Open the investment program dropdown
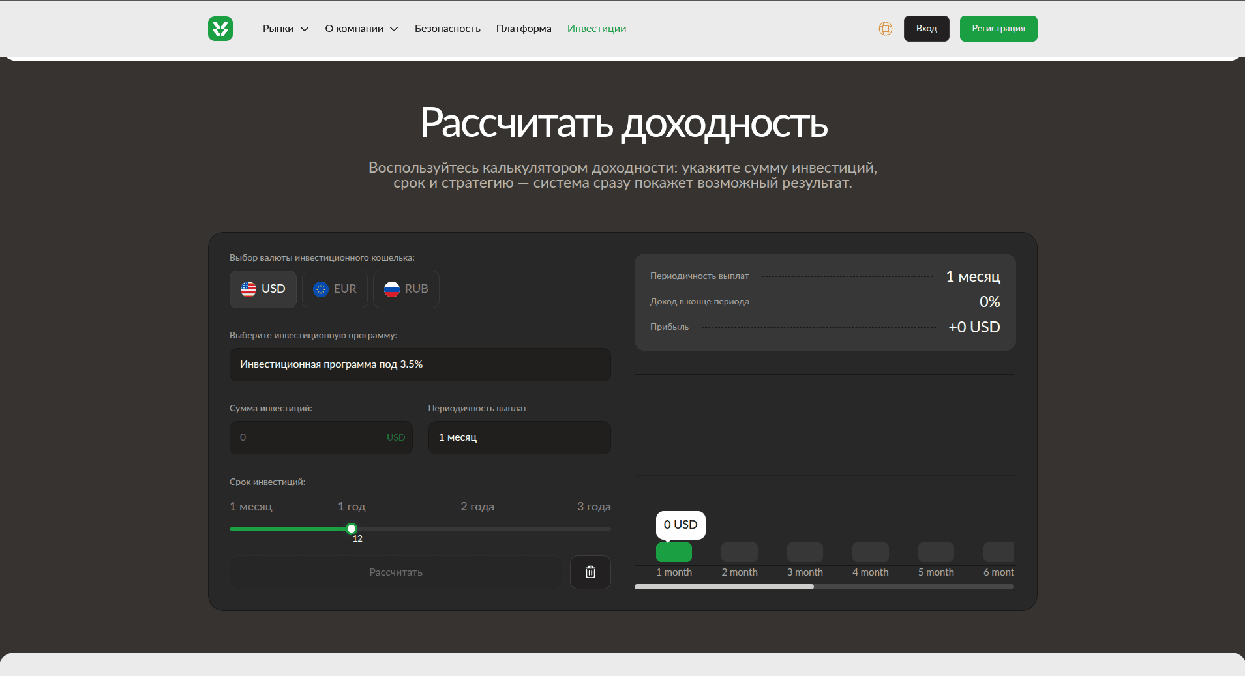The image size is (1245, 676). 420,364
